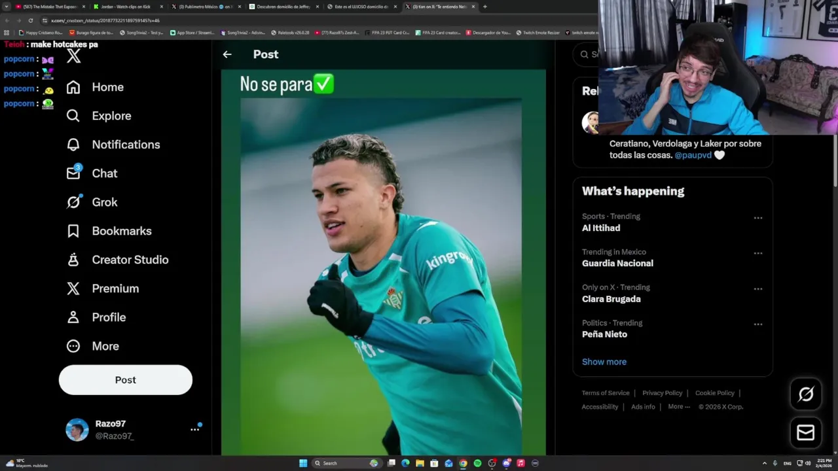
Task: Switch to 'The Mistake That Exposed' YouTube tab
Action: pyautogui.click(x=49, y=7)
